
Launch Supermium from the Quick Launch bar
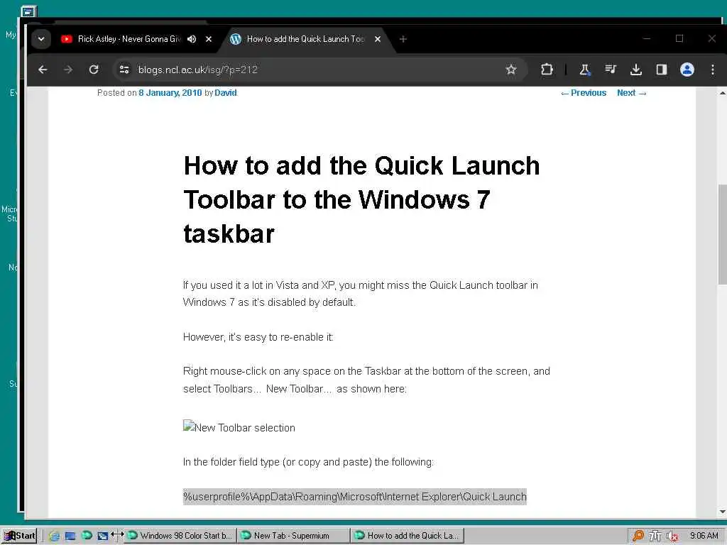(x=87, y=535)
